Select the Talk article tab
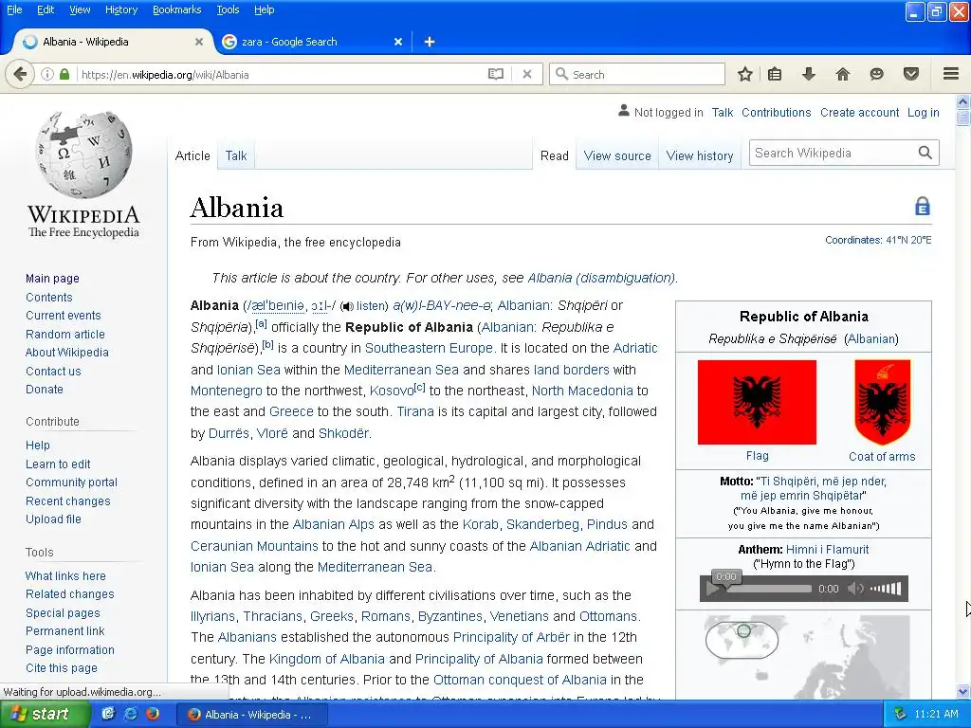 (236, 156)
